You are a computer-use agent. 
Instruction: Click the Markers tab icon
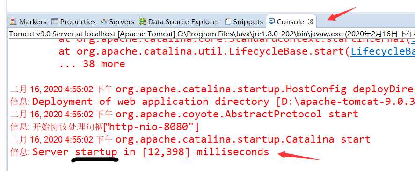13,21
